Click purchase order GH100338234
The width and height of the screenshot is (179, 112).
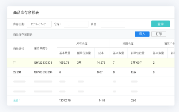point(43,72)
